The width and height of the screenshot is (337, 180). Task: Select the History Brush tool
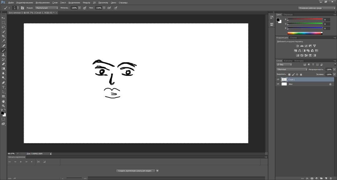click(x=3, y=60)
